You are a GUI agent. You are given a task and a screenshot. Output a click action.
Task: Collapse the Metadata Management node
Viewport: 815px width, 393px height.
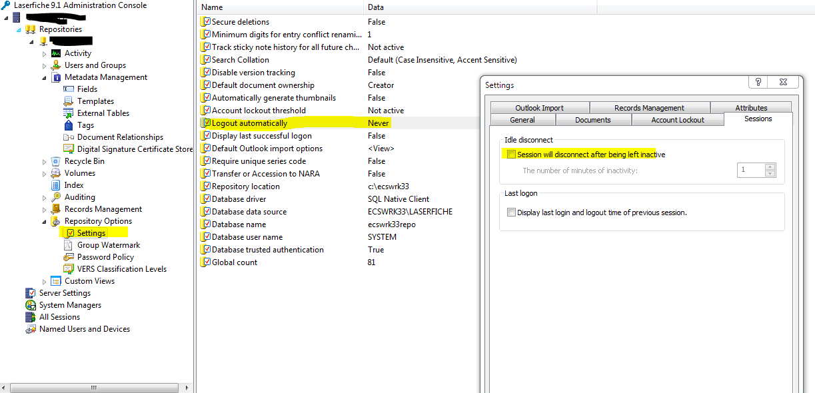[45, 77]
